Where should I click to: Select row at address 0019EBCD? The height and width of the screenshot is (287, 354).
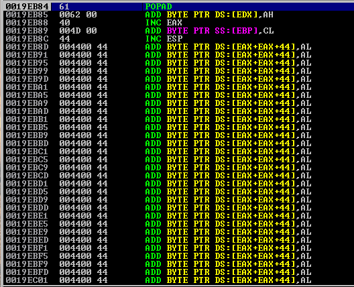tap(178, 176)
